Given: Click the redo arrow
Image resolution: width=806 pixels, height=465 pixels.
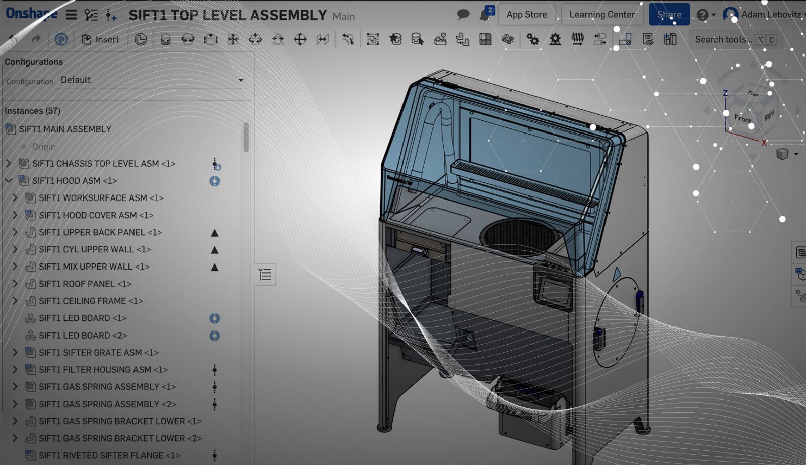Looking at the screenshot, I should coord(36,39).
